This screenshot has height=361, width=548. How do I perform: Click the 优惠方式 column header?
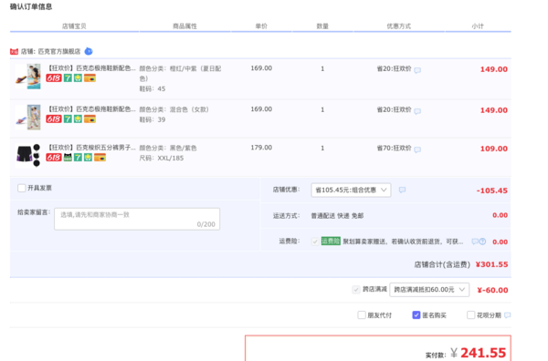coord(399,26)
